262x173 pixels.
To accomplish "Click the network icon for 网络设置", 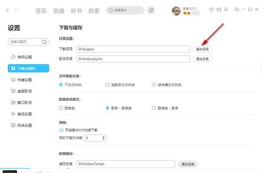I will (13, 125).
